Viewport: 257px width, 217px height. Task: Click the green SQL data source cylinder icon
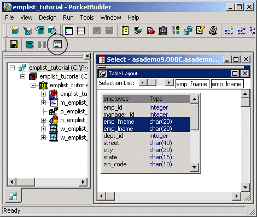(30, 44)
